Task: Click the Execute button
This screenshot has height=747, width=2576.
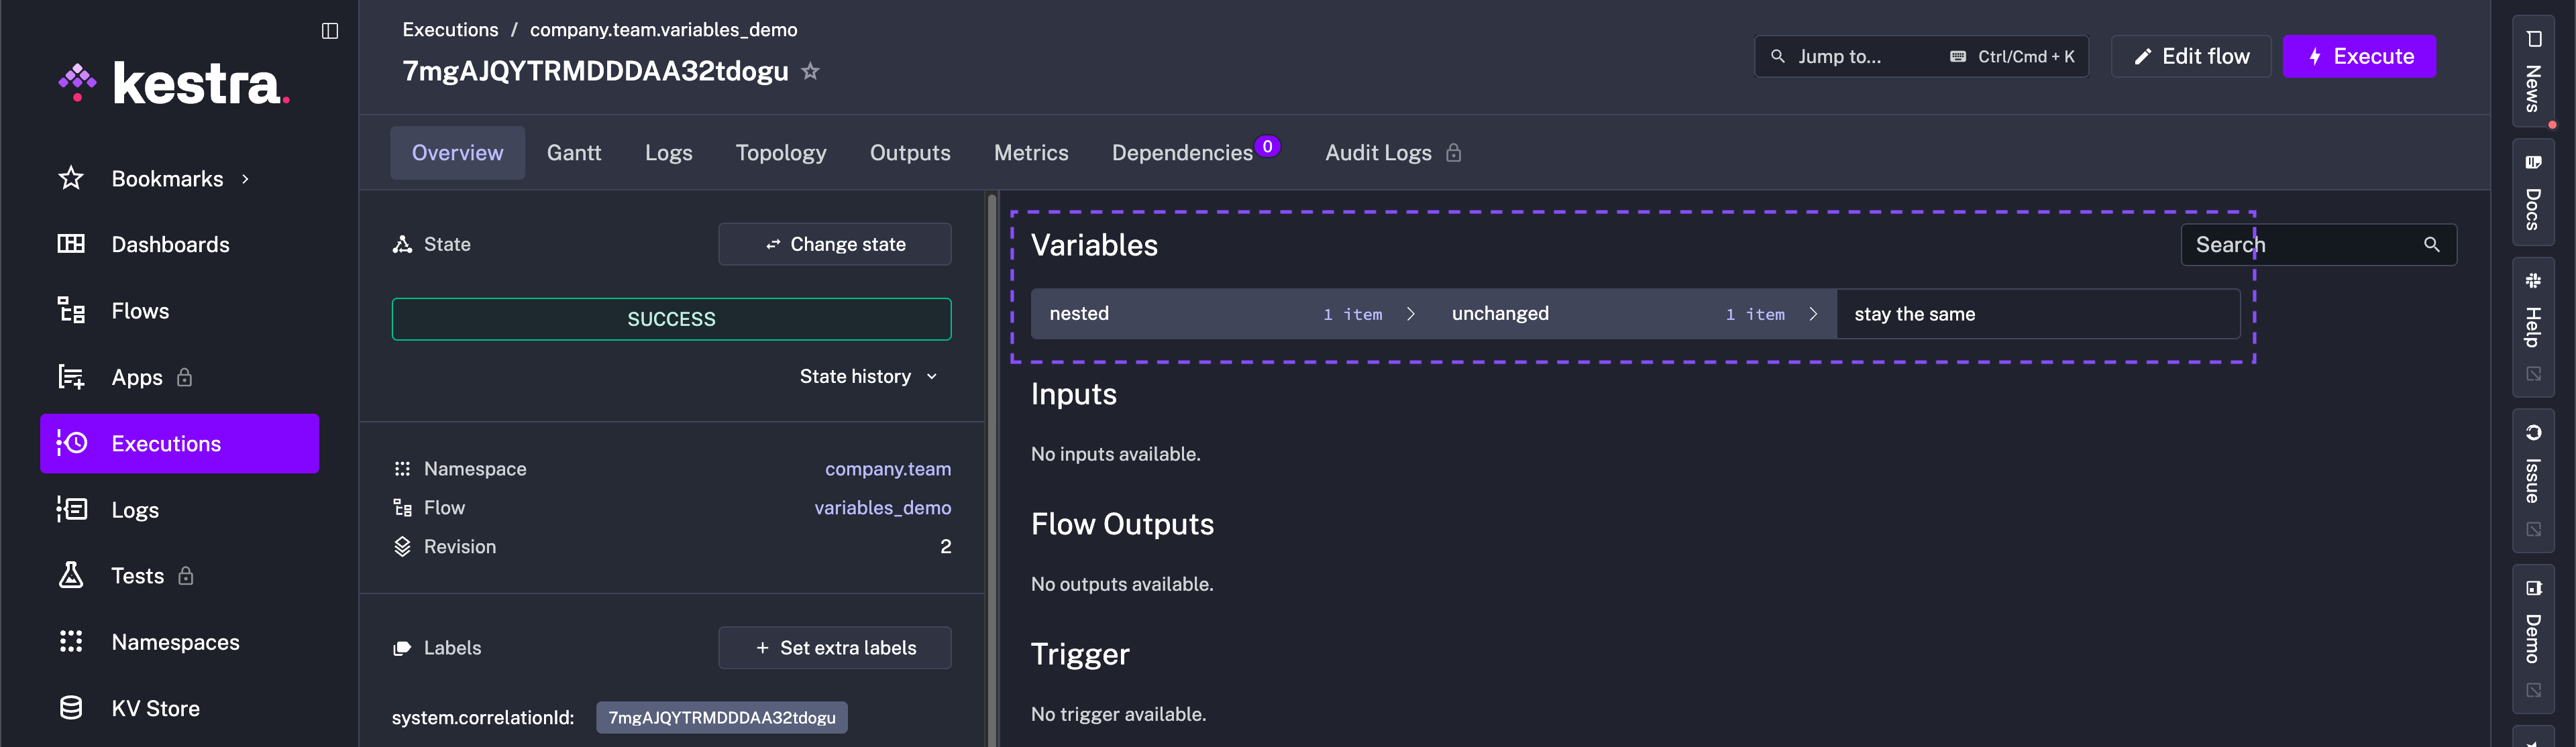Action: pos(2360,56)
